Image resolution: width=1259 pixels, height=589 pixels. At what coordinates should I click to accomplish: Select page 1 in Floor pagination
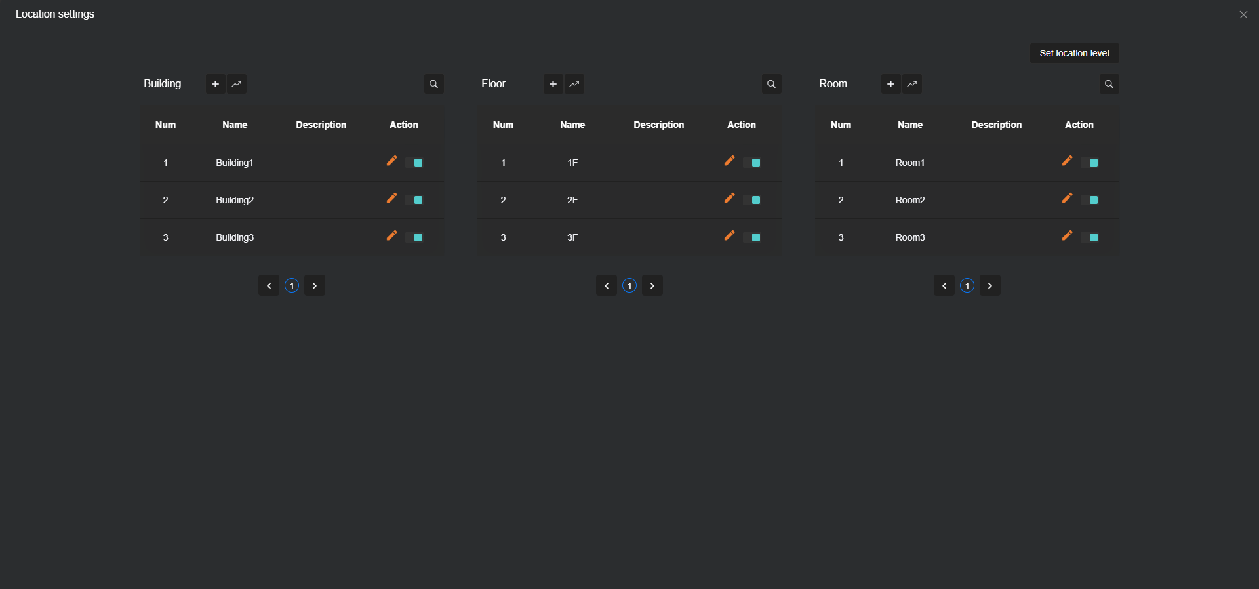[x=629, y=285]
